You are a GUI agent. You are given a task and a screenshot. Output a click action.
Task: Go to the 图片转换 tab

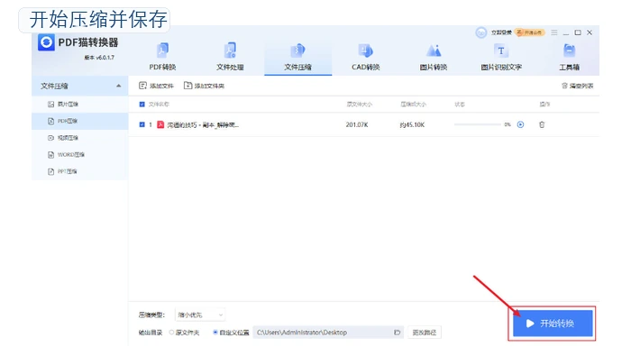click(434, 57)
